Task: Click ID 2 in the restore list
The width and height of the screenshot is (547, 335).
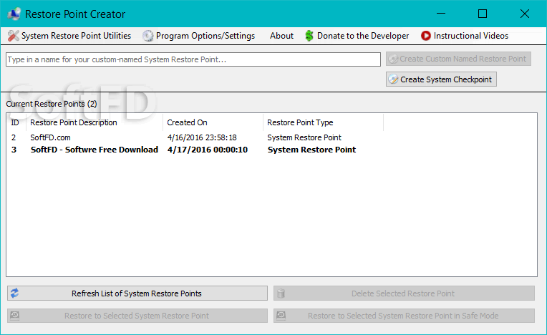Action: coord(14,137)
